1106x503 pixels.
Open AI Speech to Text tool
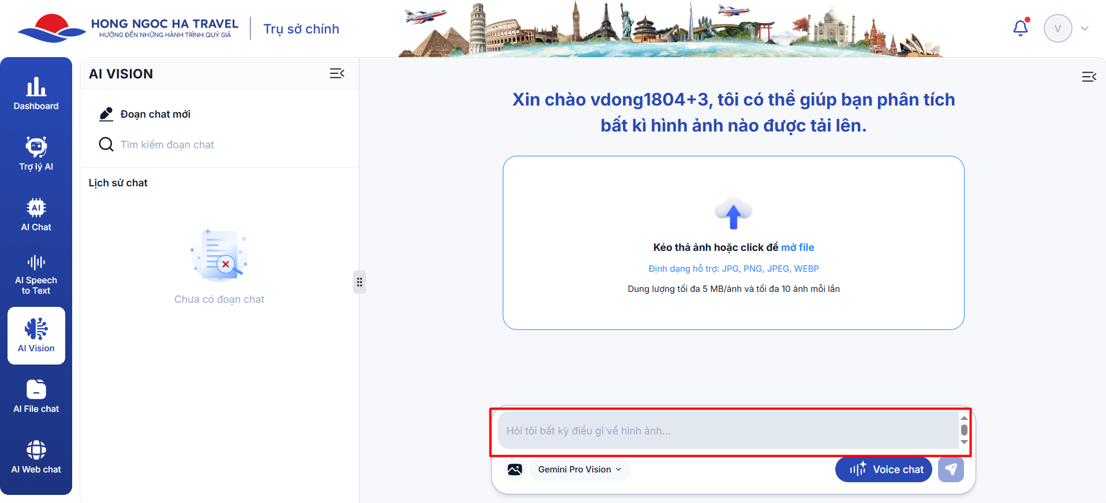pos(36,275)
